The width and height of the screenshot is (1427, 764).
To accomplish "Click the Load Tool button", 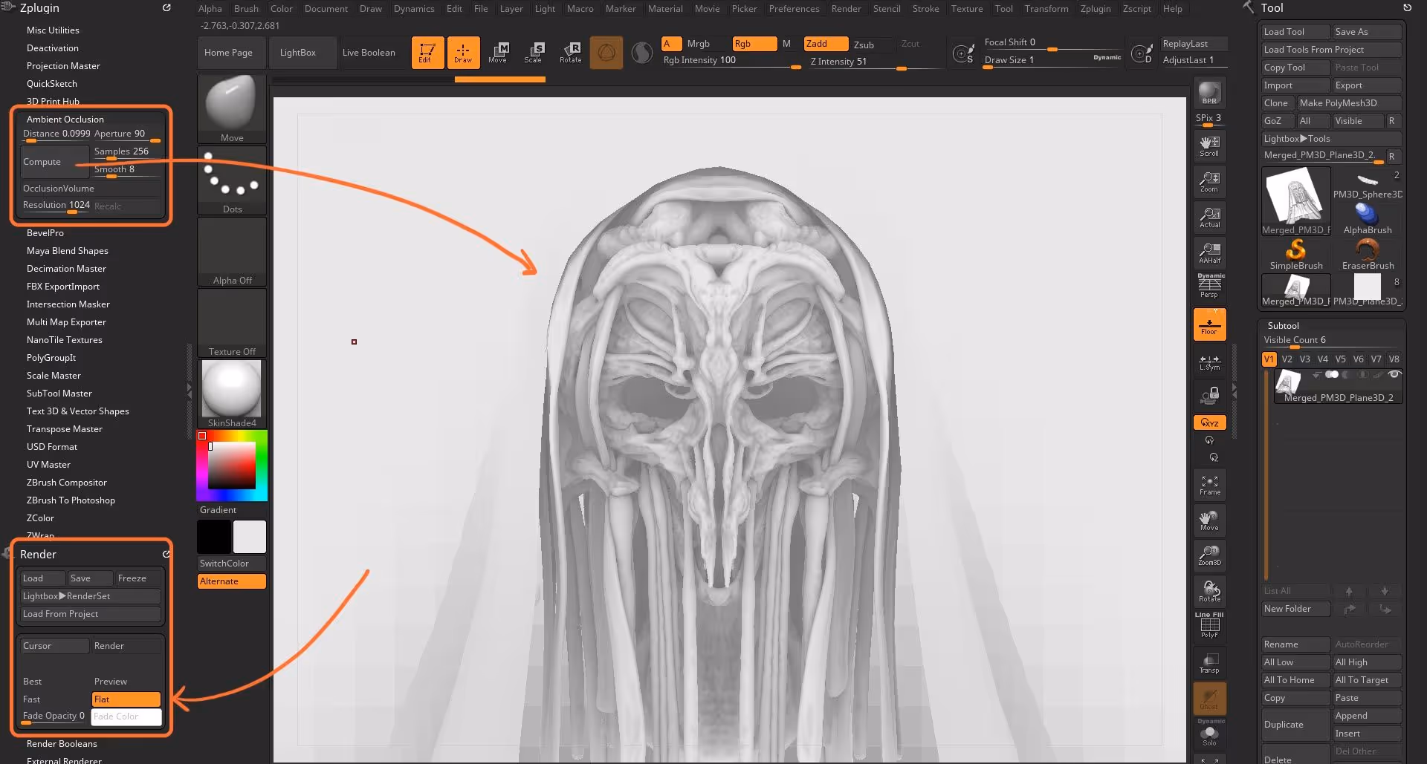I will pyautogui.click(x=1295, y=32).
